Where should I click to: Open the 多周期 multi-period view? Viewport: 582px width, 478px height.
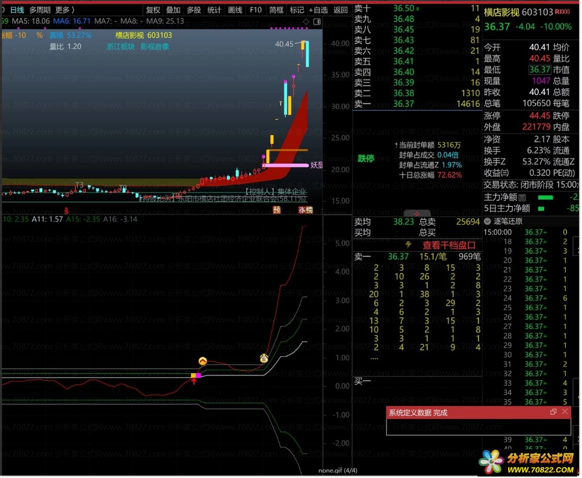pyautogui.click(x=40, y=10)
